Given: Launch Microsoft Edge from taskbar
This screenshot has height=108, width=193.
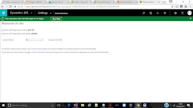Looking at the screenshot, I should [69, 105].
